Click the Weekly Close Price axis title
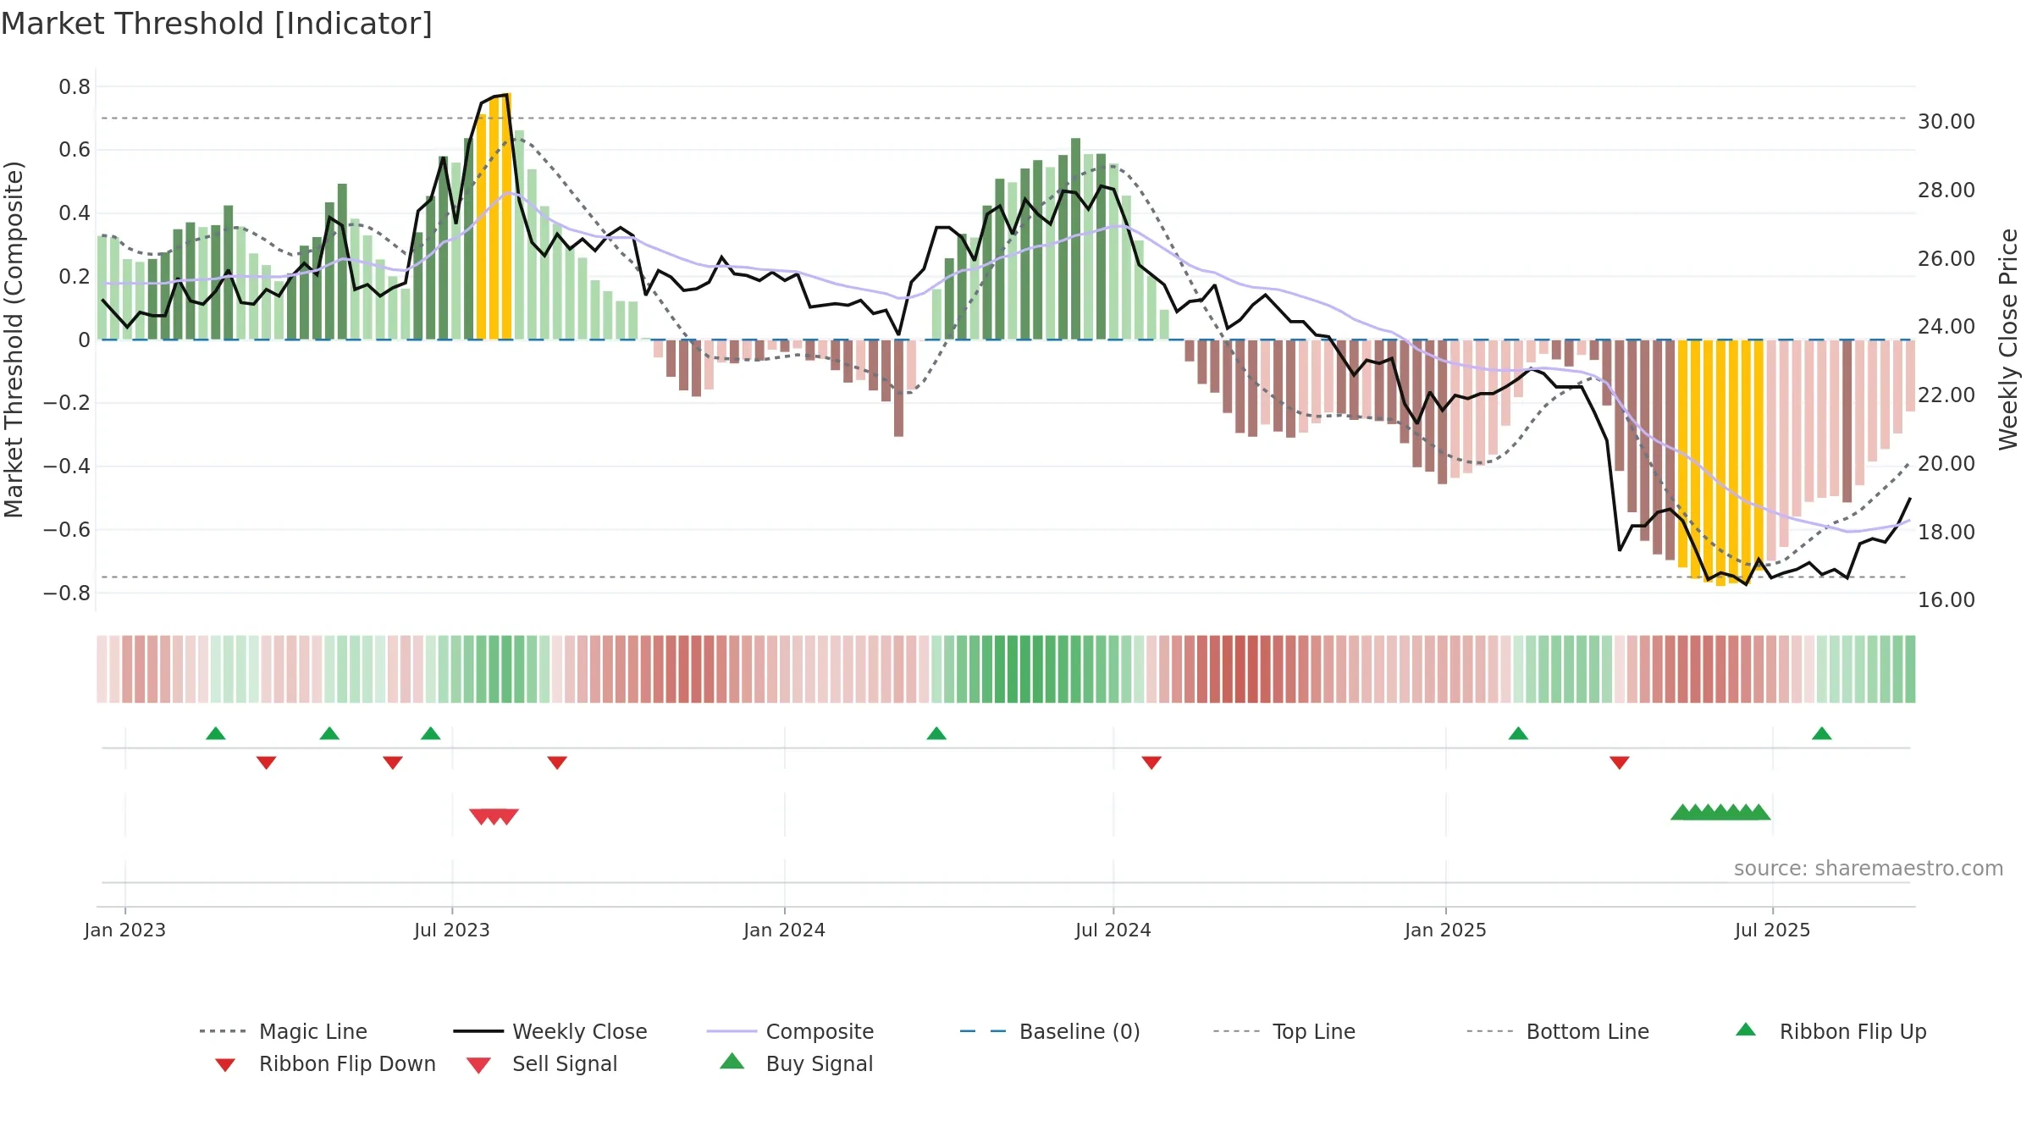The height and width of the screenshot is (1143, 2032). (x=2009, y=340)
